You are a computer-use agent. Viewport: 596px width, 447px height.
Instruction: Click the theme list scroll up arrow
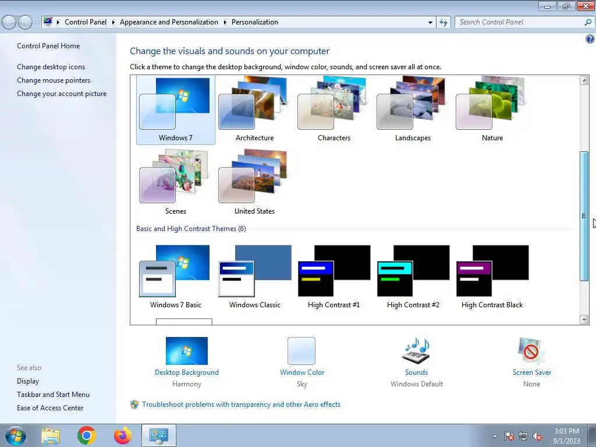(584, 80)
